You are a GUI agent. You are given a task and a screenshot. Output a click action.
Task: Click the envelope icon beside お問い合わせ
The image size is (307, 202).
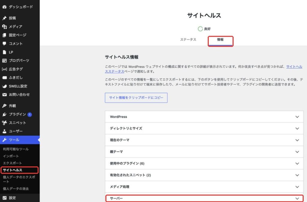(4, 95)
